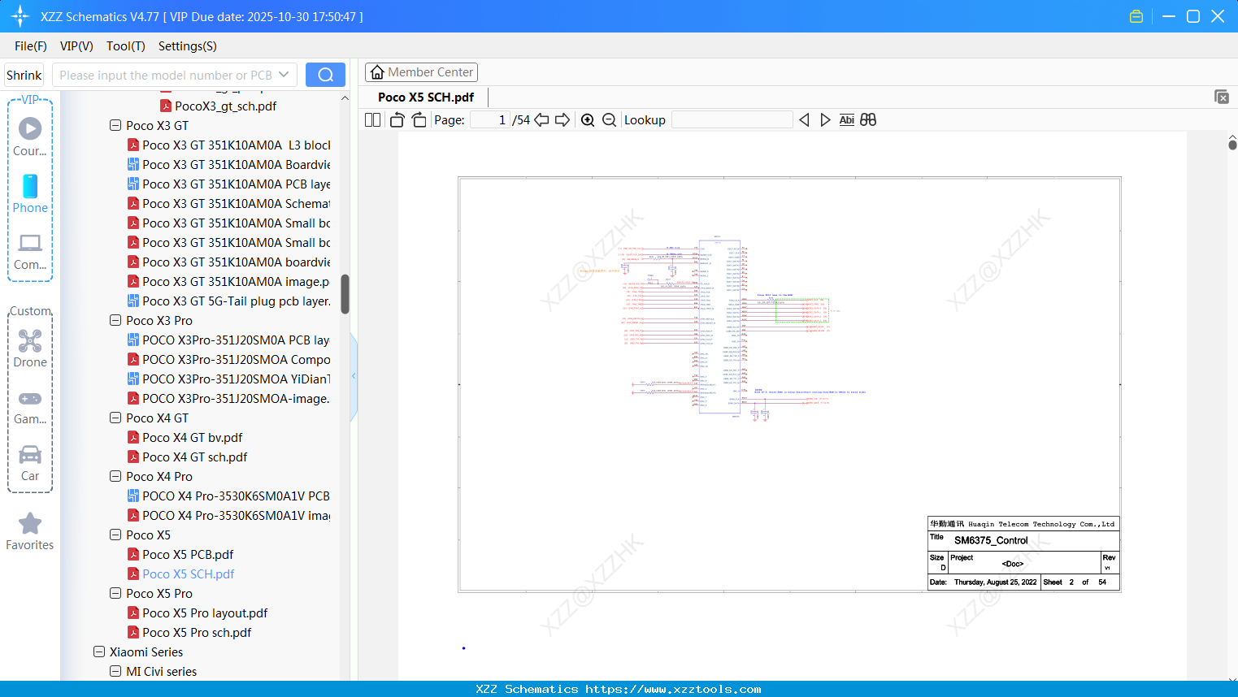This screenshot has height=697, width=1238.
Task: Click the Lookup text field
Action: [x=732, y=120]
